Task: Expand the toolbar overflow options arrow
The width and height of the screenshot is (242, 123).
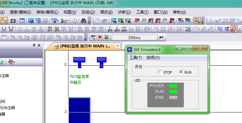Action: 89,22
